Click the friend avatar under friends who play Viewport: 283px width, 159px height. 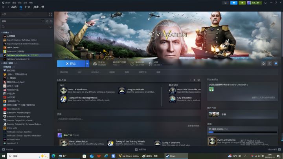click(x=211, y=89)
